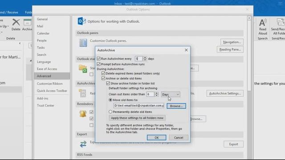Toggle the checkbox under Outlook start section
The image size is (285, 160).
91,74
